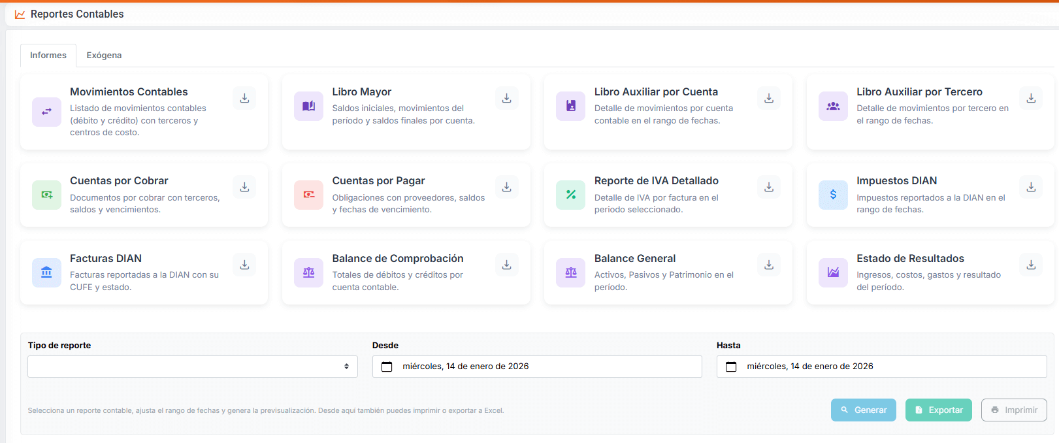Click the Libro Auxiliar por Cuenta icon
The height and width of the screenshot is (443, 1059).
coord(571,106)
